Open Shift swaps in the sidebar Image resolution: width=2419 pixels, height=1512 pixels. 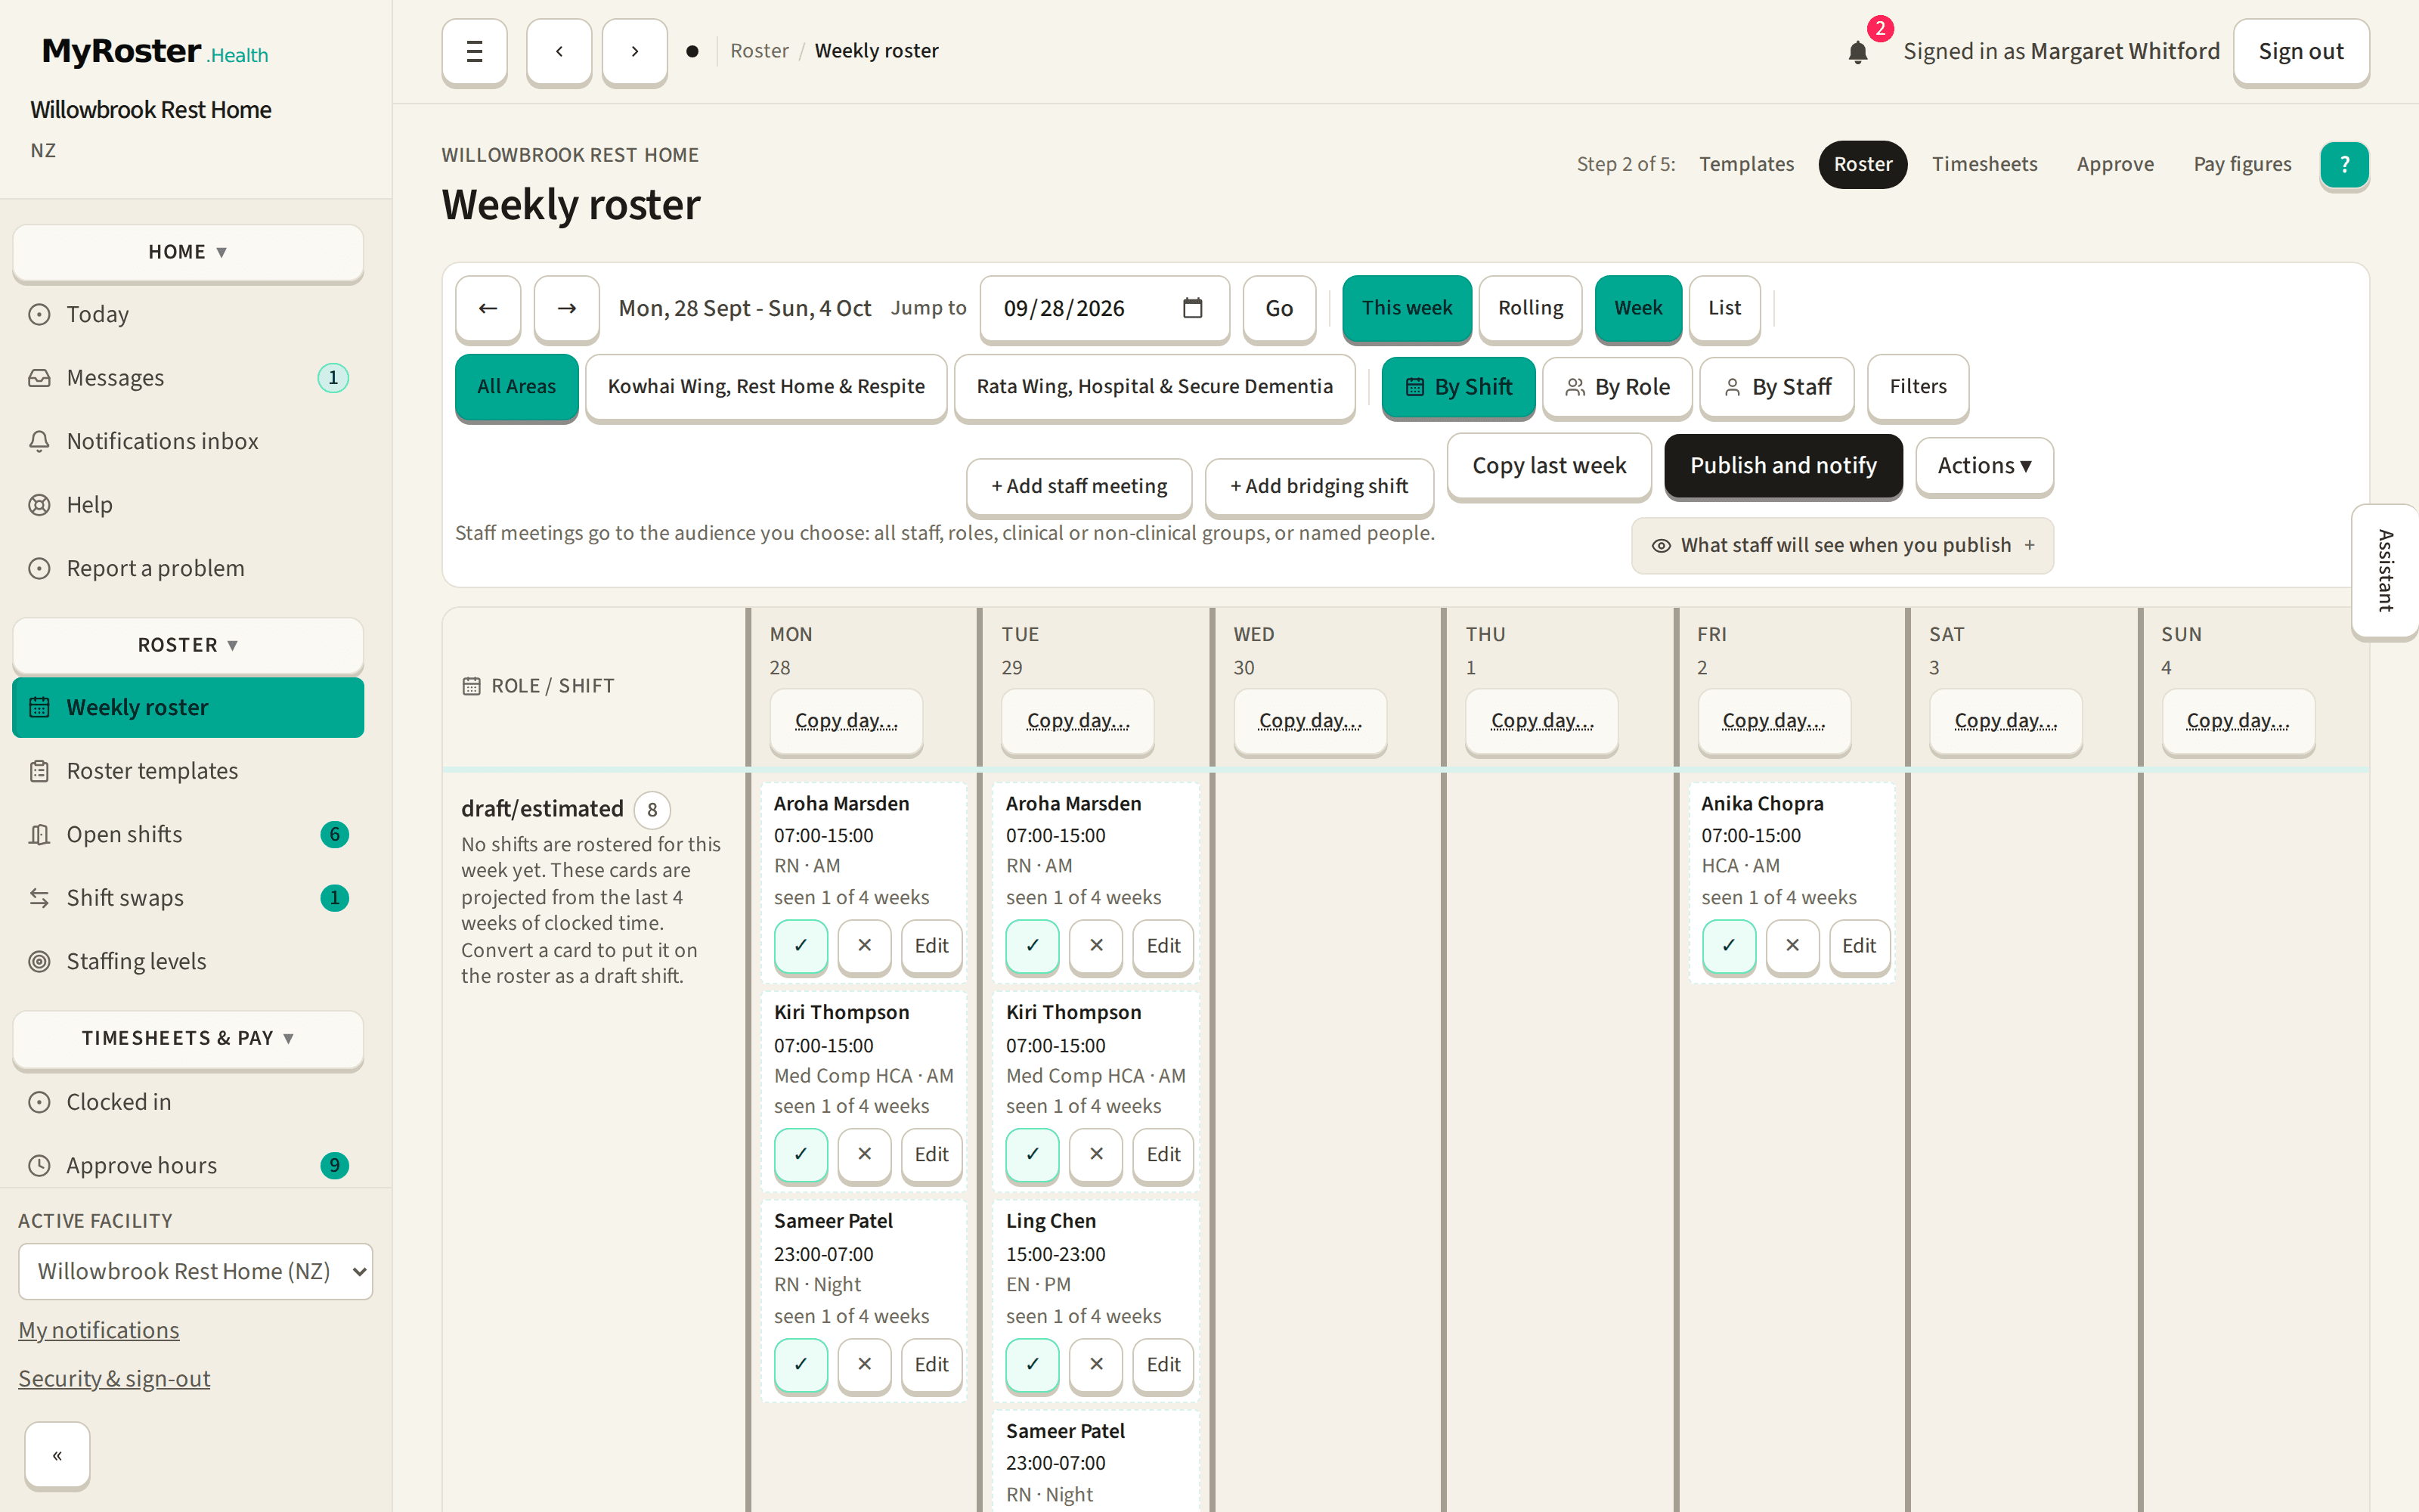[x=188, y=898]
